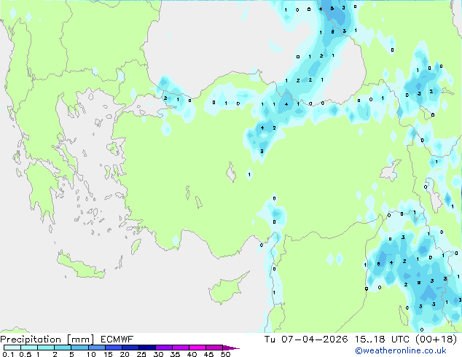Pick the 10–15 mm legend color box
This screenshot has height=357, width=462.
tap(96, 348)
